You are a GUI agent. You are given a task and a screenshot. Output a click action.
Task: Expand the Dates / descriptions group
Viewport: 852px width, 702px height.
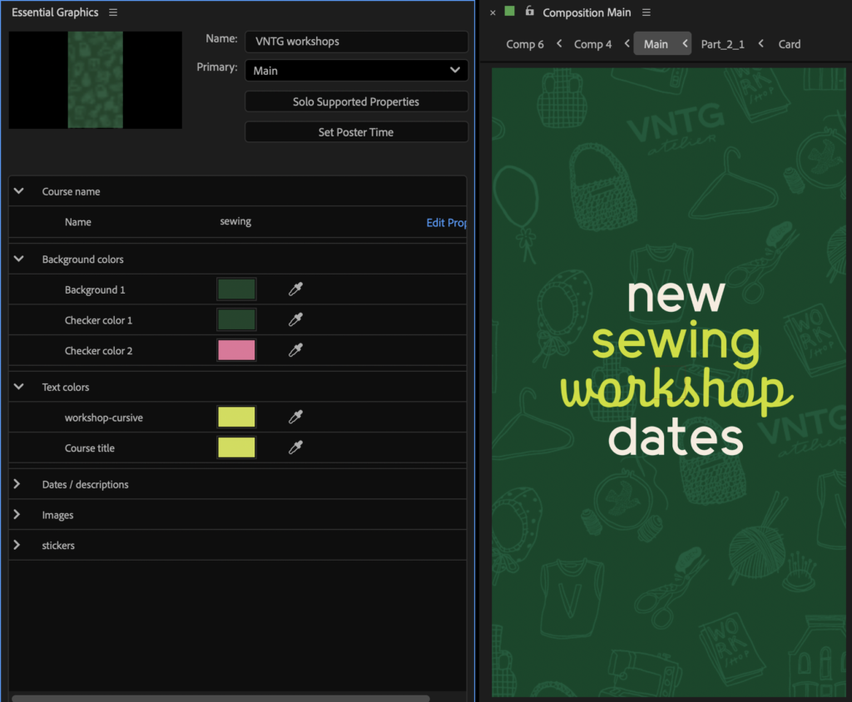click(x=17, y=484)
